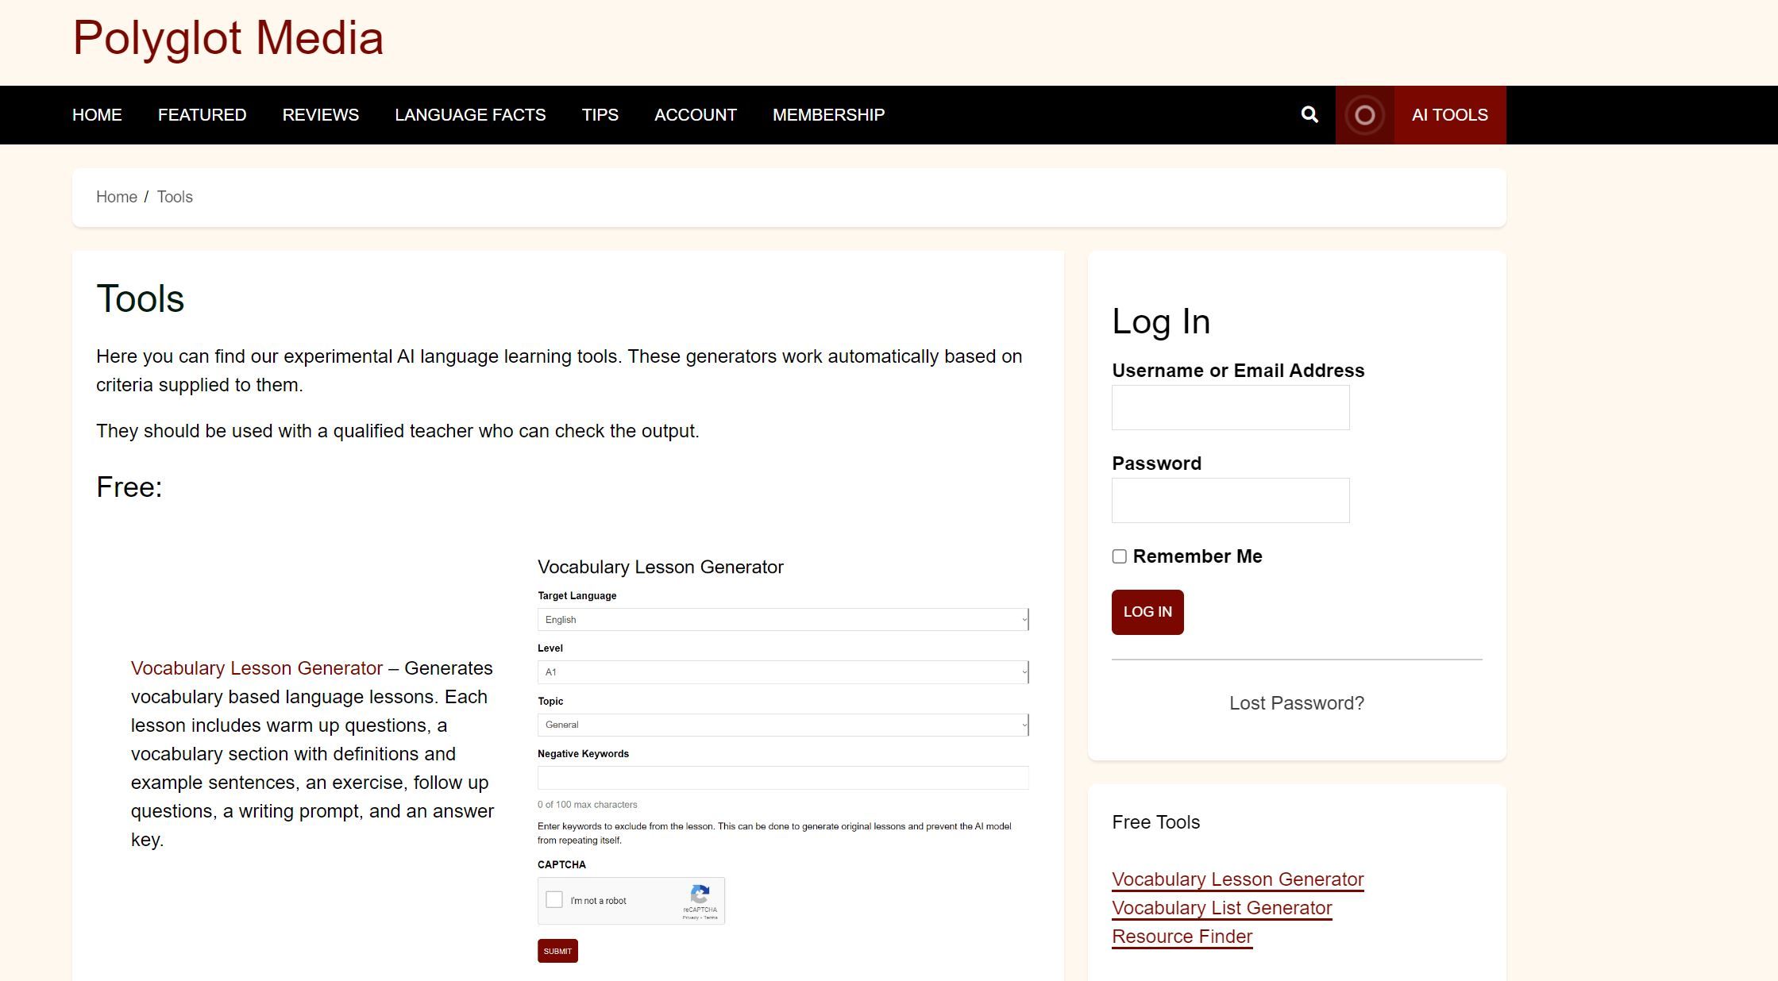Click the Negative Keywords input field
The width and height of the screenshot is (1778, 981).
point(782,778)
